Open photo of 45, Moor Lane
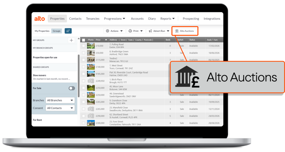The width and height of the screenshot is (285, 152). tap(91, 88)
